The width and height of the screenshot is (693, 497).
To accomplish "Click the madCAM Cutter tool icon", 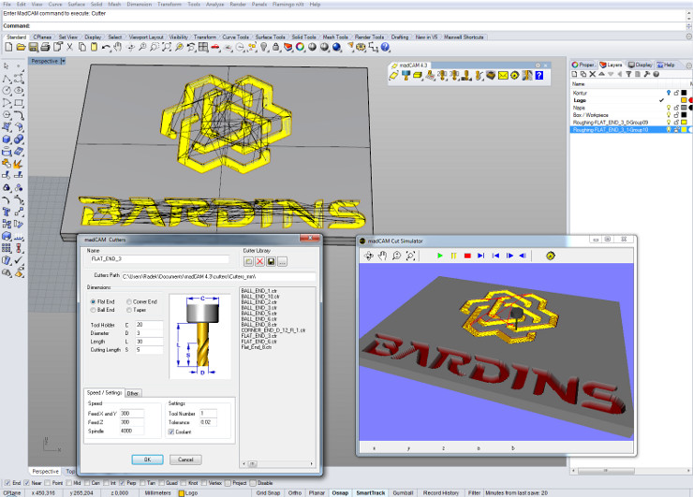I will coord(405,76).
